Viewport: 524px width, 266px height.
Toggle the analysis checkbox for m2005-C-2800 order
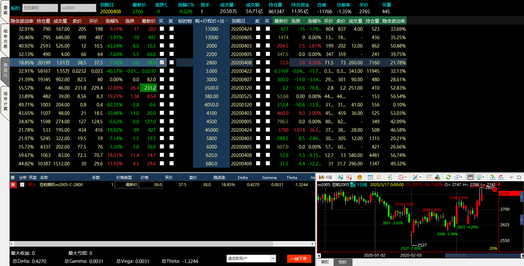click(x=22, y=185)
